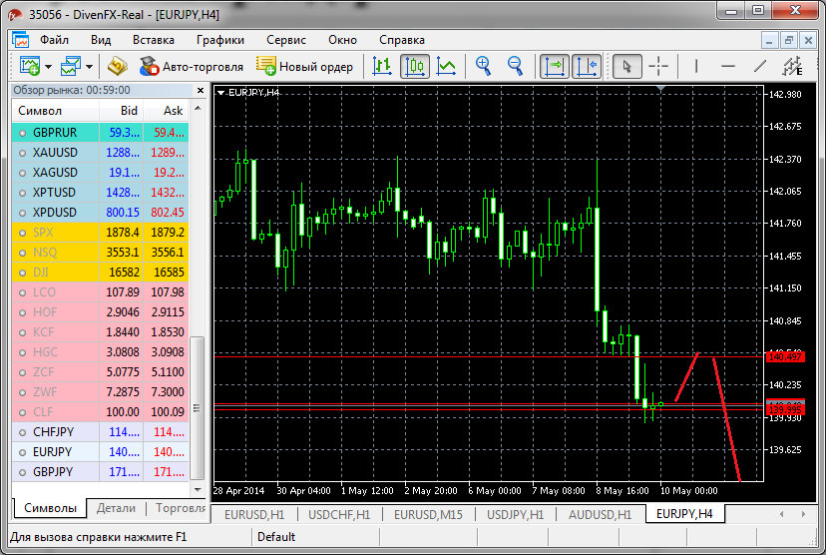Image resolution: width=826 pixels, height=555 pixels.
Task: Click the Ask column header
Action: pos(166,111)
